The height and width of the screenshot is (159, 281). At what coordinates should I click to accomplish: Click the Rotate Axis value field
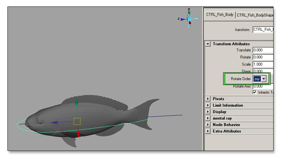pyautogui.click(x=263, y=87)
